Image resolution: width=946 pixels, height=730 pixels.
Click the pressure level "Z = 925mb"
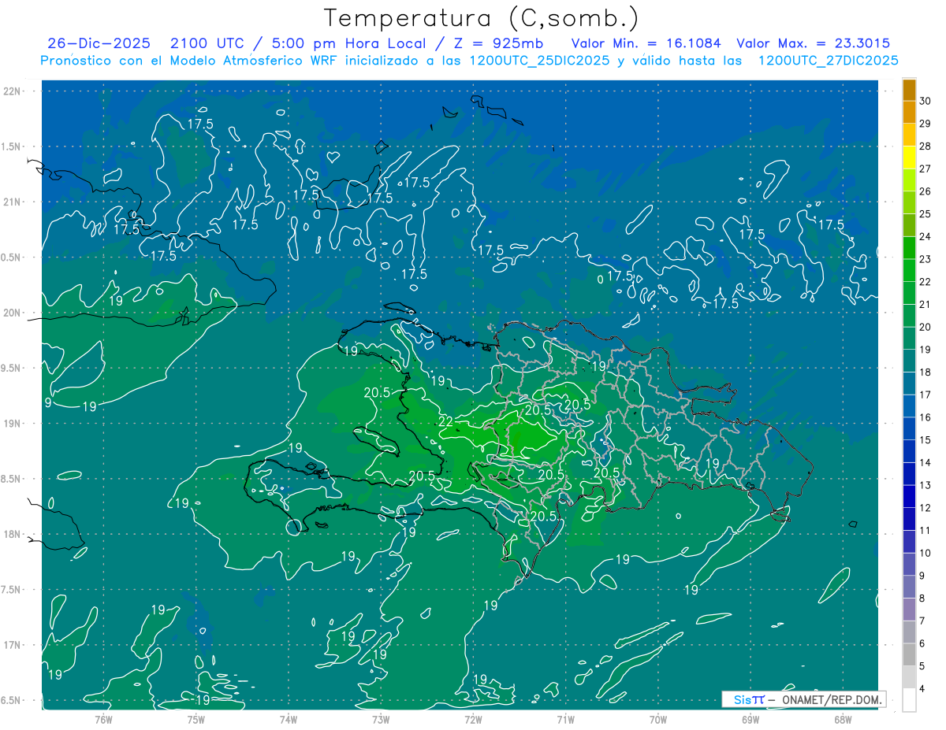[x=500, y=43]
